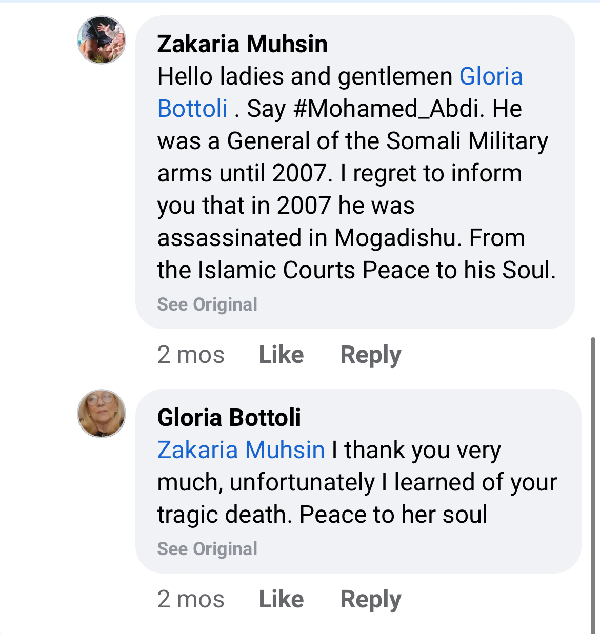
Task: Open Gloria Bottoli's profile picture
Action: [x=102, y=414]
